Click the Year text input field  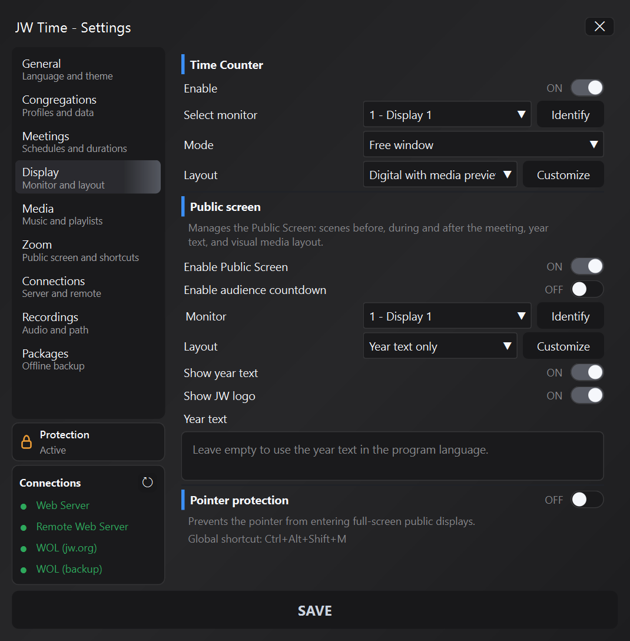point(392,456)
